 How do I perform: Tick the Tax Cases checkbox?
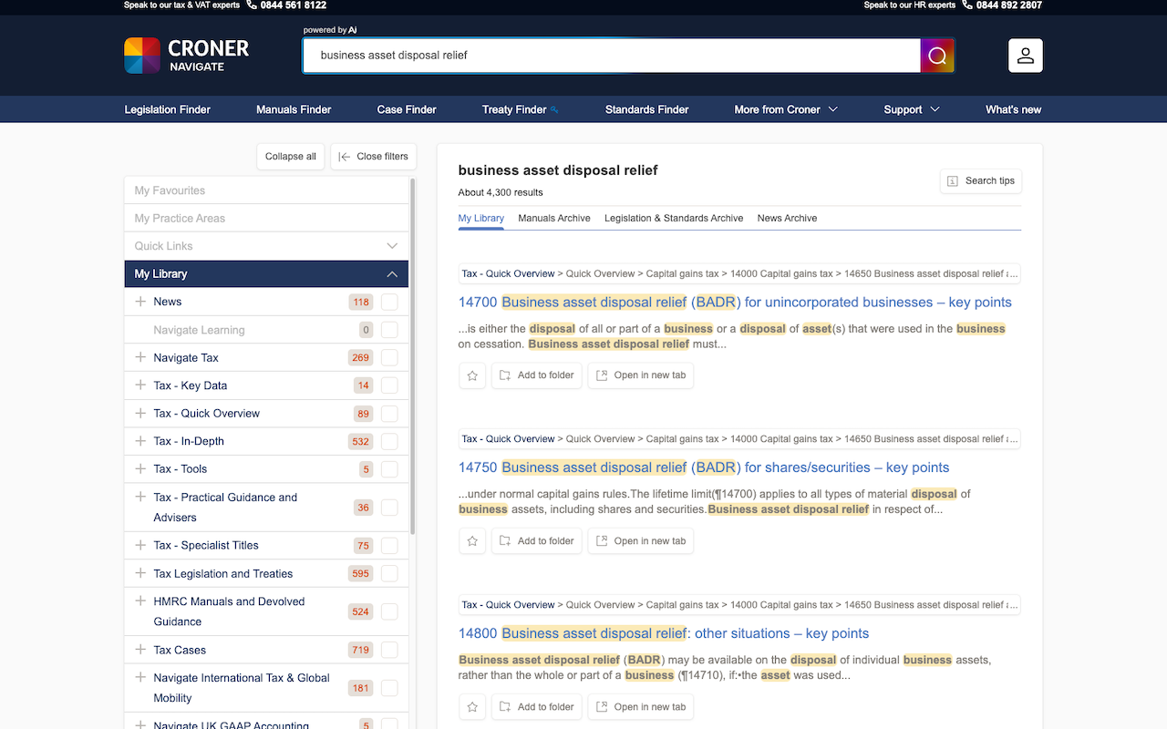coord(389,650)
